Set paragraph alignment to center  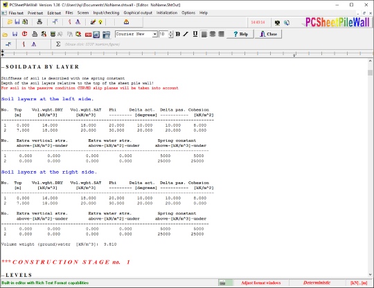tap(213, 34)
